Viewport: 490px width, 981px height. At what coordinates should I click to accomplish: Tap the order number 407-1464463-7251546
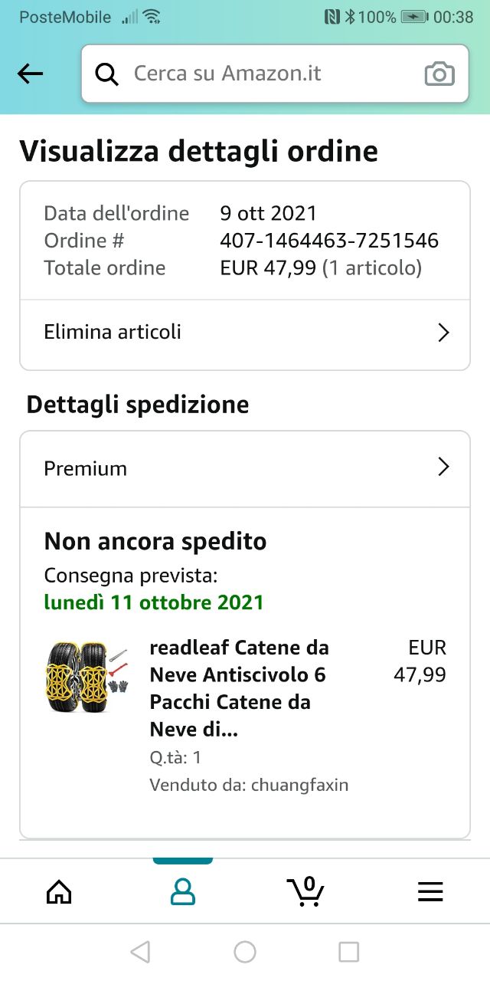[329, 241]
